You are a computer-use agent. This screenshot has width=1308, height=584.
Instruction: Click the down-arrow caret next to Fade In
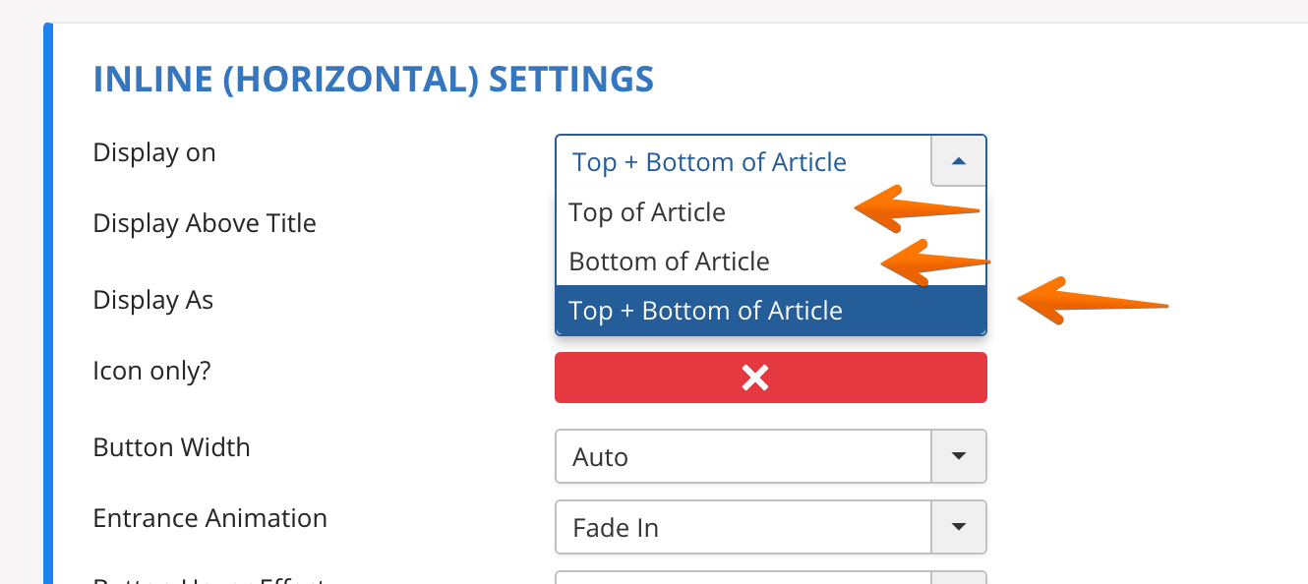click(x=959, y=527)
